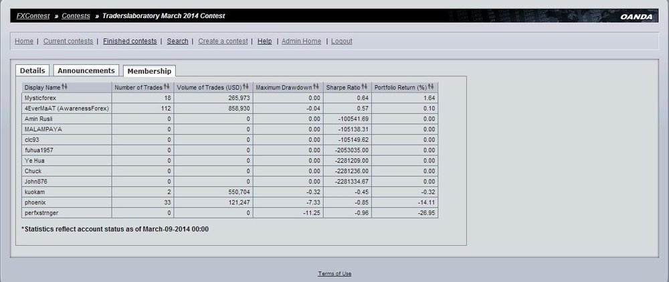
Task: Open Current contests link
Action: click(68, 41)
